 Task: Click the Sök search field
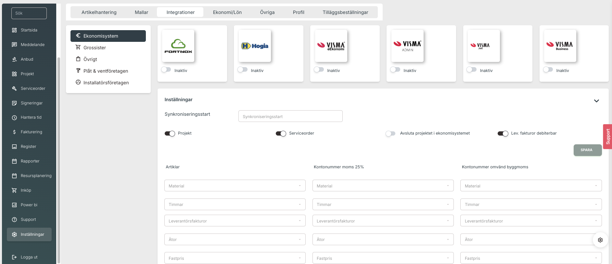click(29, 13)
